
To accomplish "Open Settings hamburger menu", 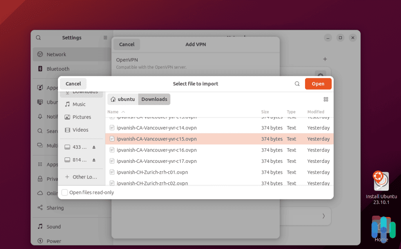I will point(105,37).
